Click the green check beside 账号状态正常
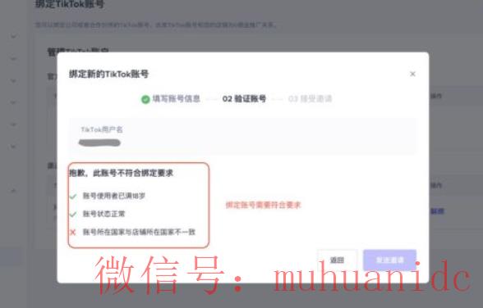This screenshot has width=483, height=308. [73, 214]
